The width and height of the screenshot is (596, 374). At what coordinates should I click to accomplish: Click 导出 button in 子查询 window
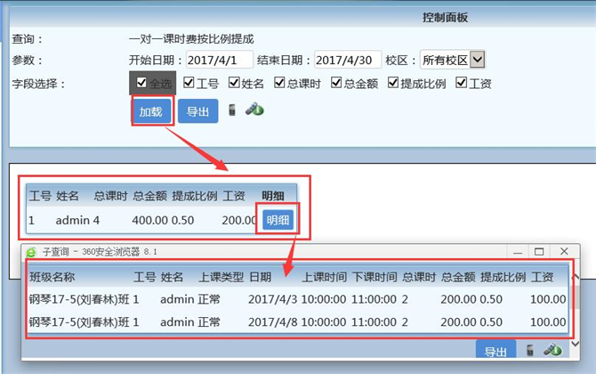[x=495, y=350]
